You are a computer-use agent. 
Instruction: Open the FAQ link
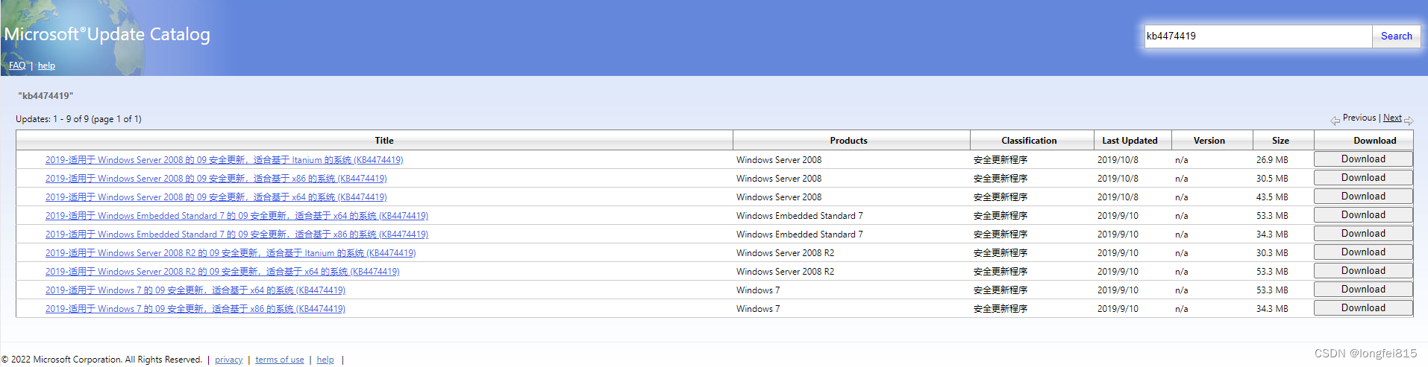tap(17, 66)
